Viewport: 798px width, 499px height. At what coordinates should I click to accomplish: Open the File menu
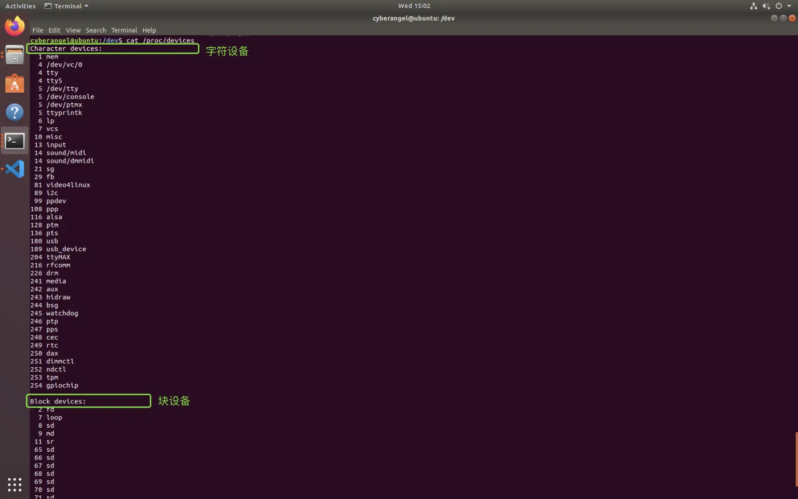(37, 30)
